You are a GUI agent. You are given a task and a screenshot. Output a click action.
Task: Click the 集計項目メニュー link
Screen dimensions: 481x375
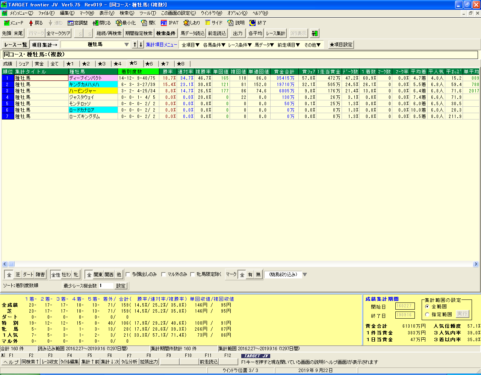coord(162,45)
